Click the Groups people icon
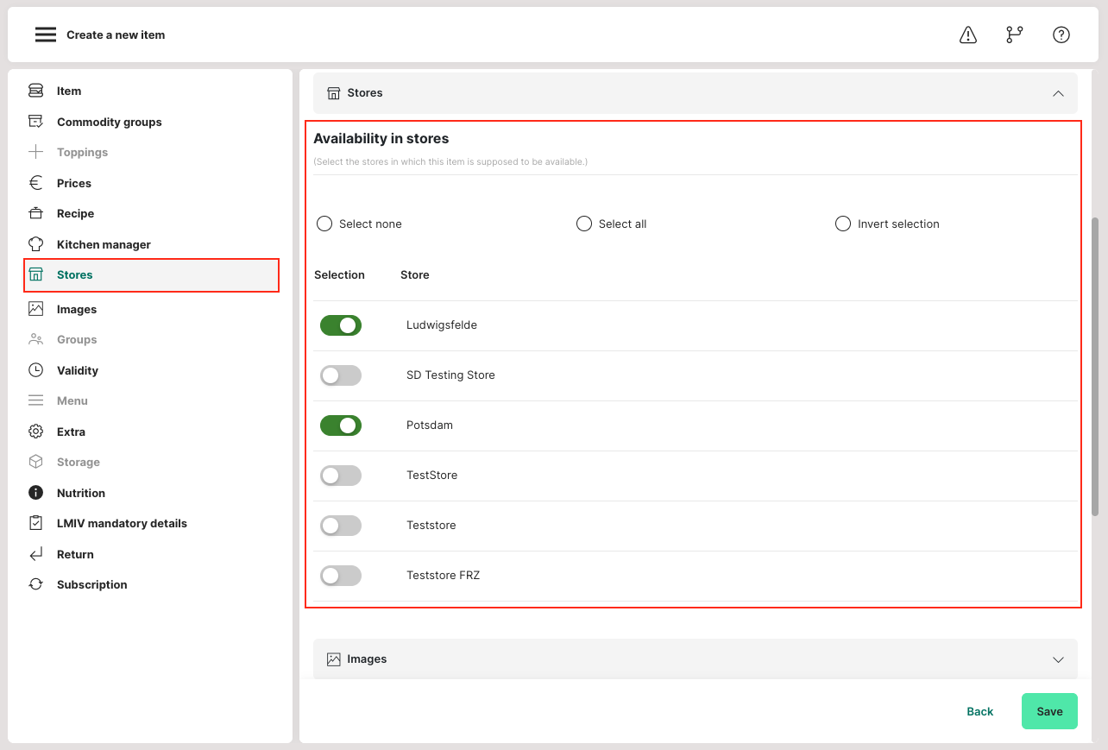This screenshot has height=750, width=1108. click(35, 339)
